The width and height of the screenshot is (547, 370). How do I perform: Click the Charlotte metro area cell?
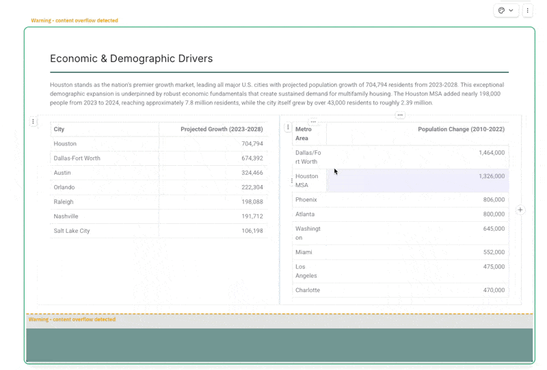tap(308, 291)
